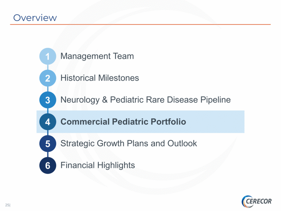The image size is (281, 211).
Task: Click connector between circles 1 and 2
Action: click(x=48, y=67)
